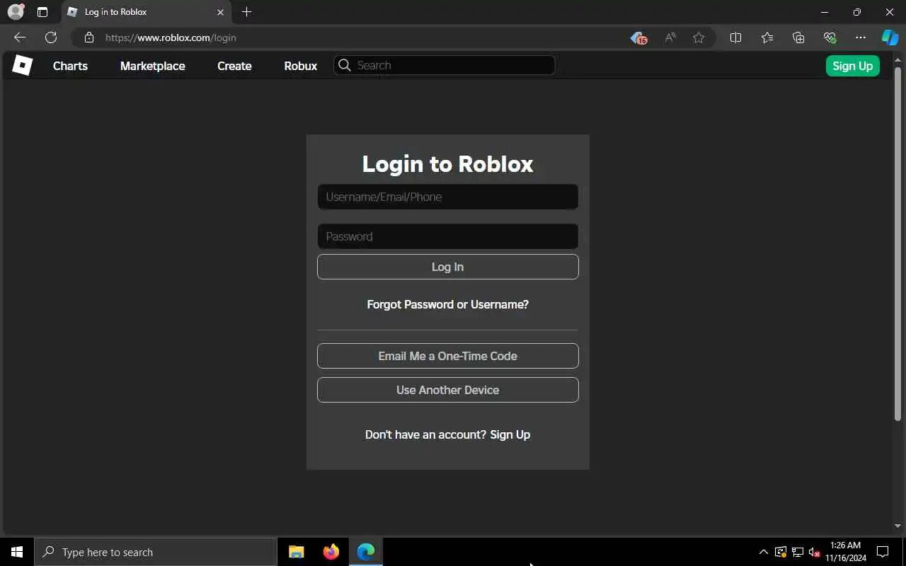Screen dimensions: 906x566
Task: Open Firefox from the taskbar
Action: coord(331,552)
